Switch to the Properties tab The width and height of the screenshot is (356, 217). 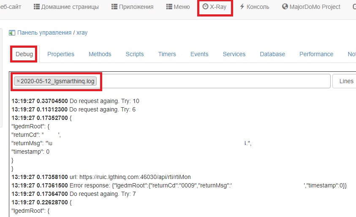[61, 54]
